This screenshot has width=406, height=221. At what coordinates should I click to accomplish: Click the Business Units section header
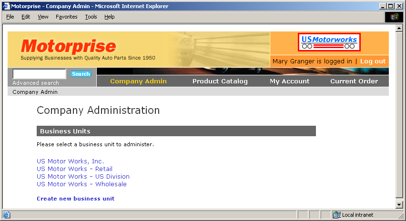click(176, 131)
